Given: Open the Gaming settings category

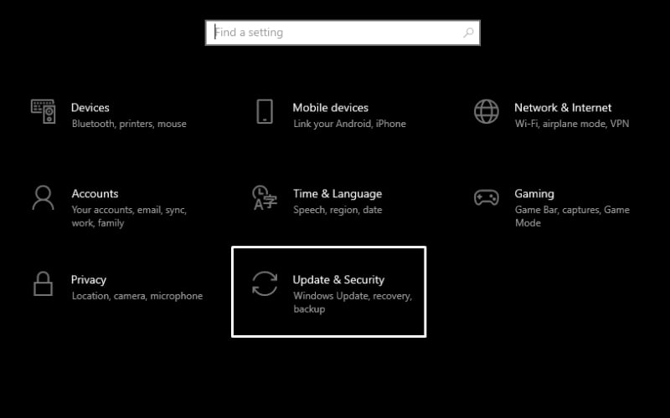Looking at the screenshot, I should 534,194.
